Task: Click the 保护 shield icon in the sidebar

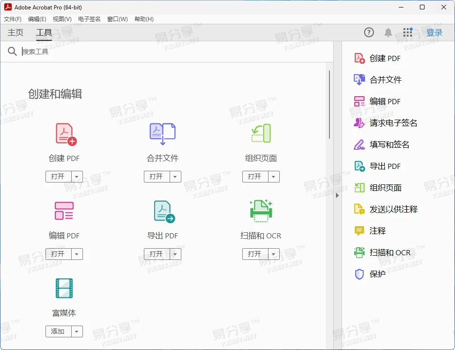Action: coord(359,274)
